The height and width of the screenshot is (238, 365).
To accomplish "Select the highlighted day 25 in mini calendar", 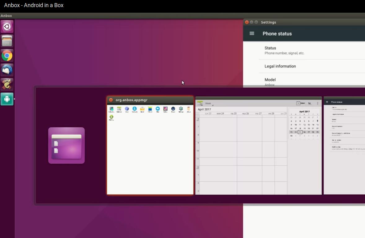I will 300,132.
